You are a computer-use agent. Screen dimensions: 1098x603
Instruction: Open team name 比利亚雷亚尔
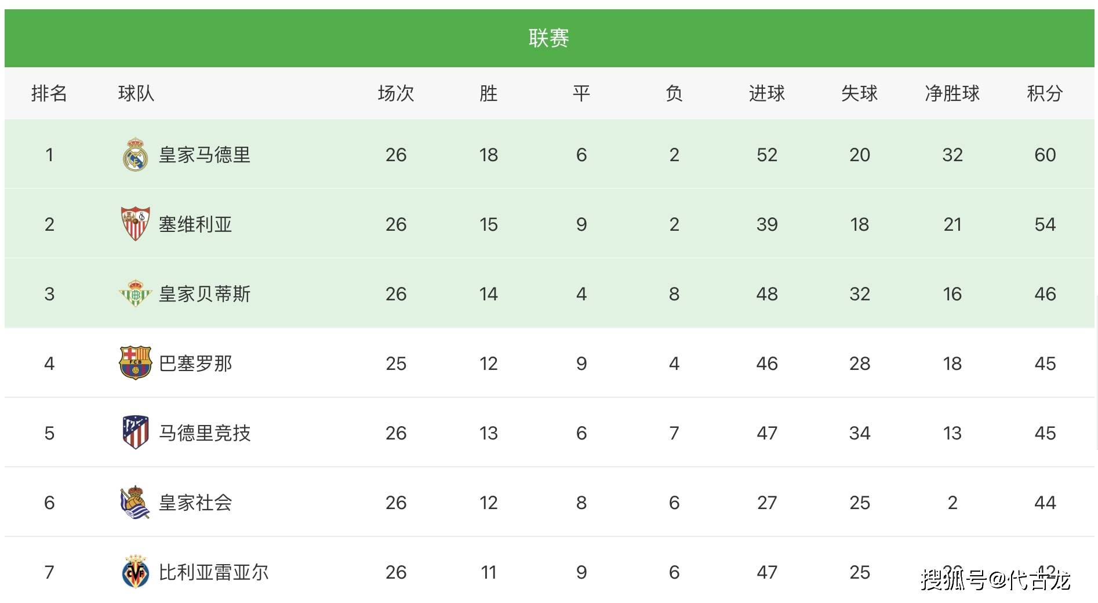point(214,572)
